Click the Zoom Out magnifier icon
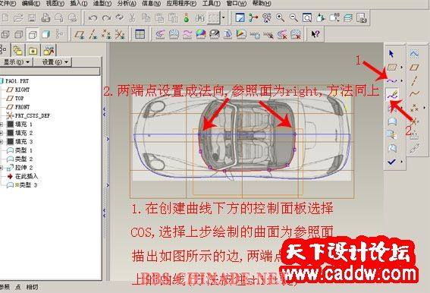The width and height of the screenshot is (430, 293). coord(293,18)
